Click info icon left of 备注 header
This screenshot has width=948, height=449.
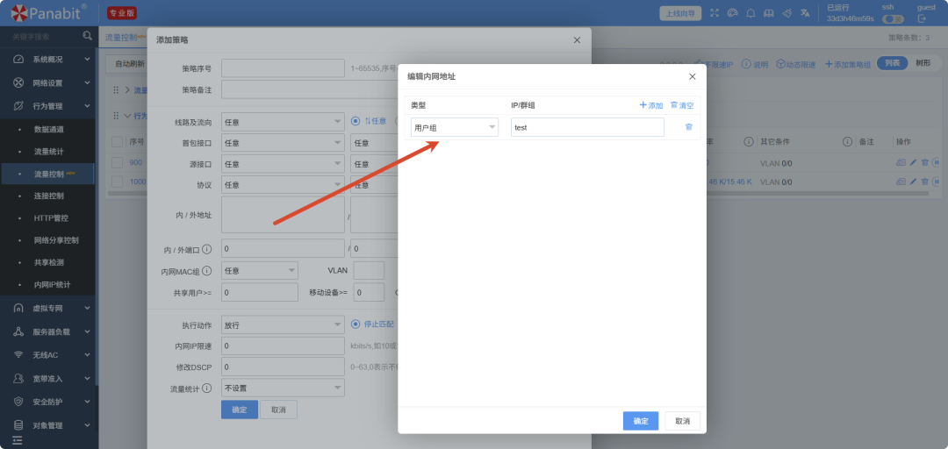click(848, 141)
